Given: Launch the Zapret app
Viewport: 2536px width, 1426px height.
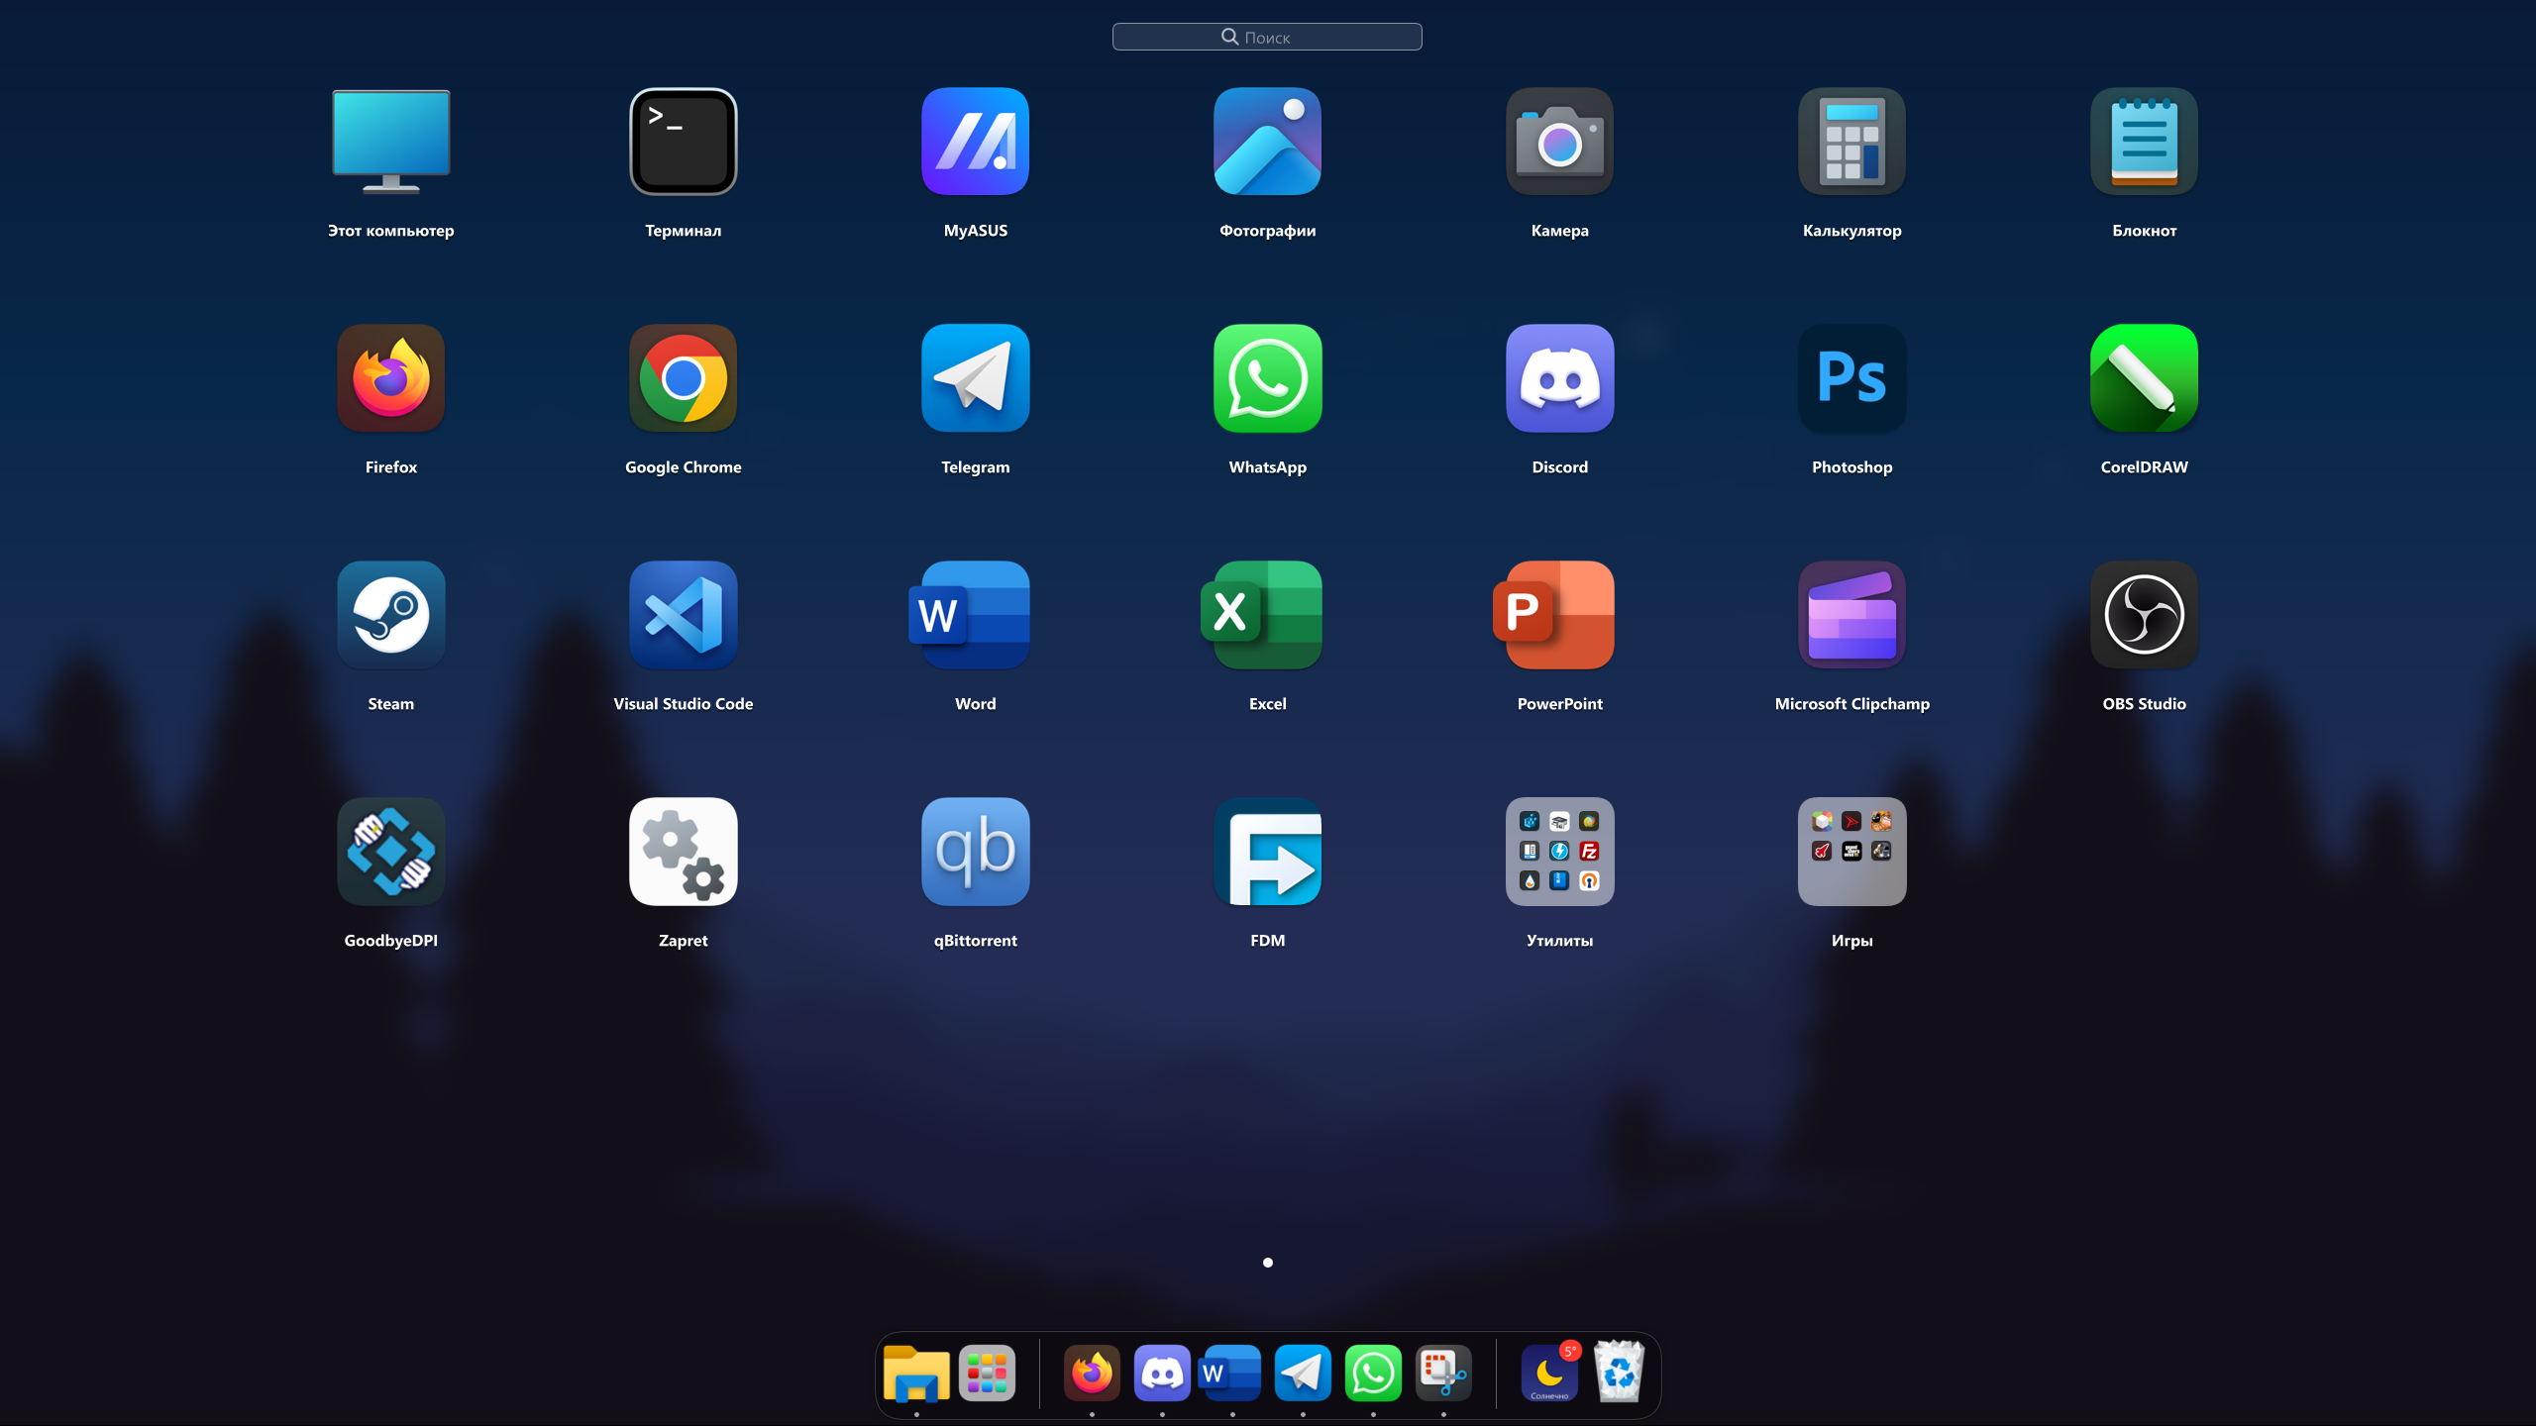Looking at the screenshot, I should [683, 852].
